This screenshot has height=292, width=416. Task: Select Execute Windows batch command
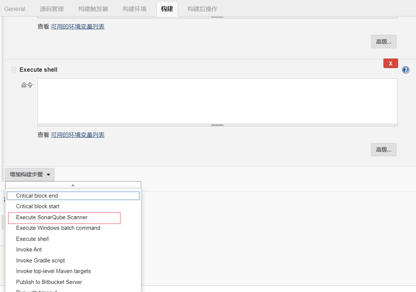[58, 228]
